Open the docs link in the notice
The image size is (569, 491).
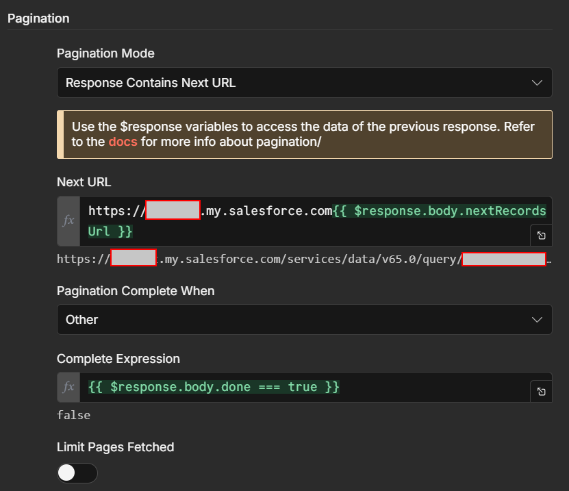123,142
